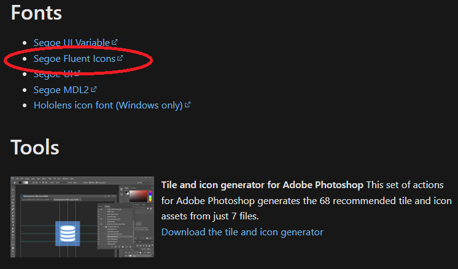Open the Segoe UI Variable font link
Image resolution: width=458 pixels, height=269 pixels.
pos(72,42)
